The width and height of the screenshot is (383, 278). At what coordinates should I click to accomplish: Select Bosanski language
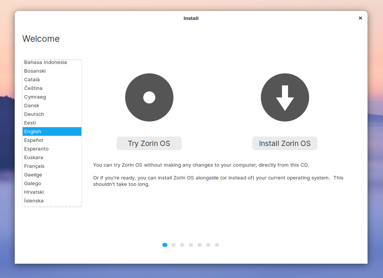pos(52,71)
